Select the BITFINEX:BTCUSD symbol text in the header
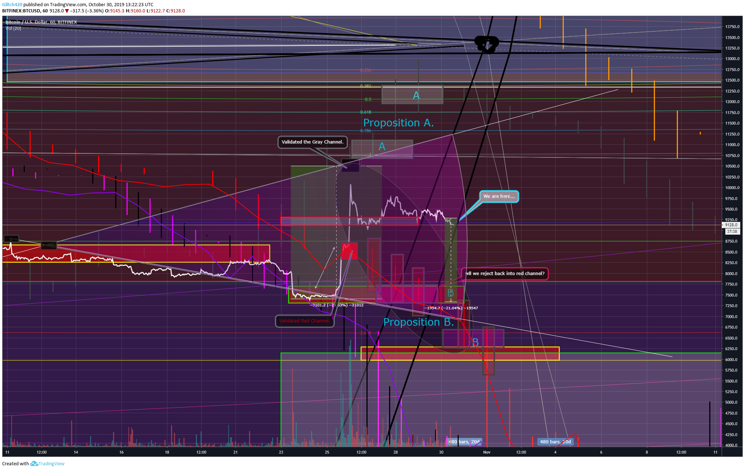745x470 pixels. point(21,11)
